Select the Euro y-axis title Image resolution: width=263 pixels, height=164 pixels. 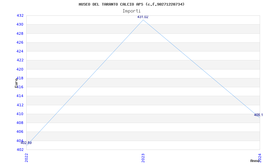[16, 83]
